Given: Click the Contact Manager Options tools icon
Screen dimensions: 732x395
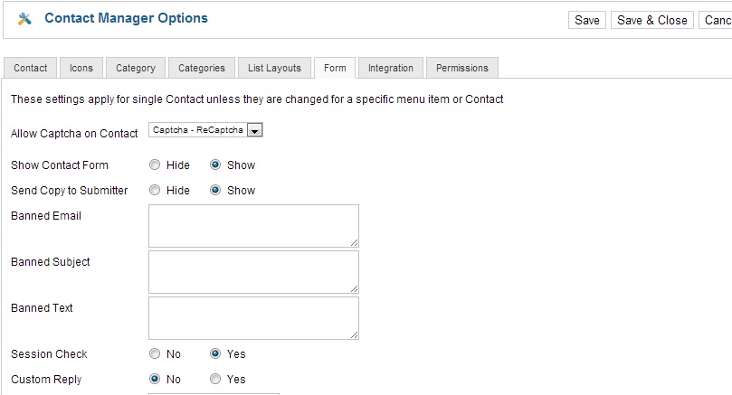Looking at the screenshot, I should (x=24, y=19).
